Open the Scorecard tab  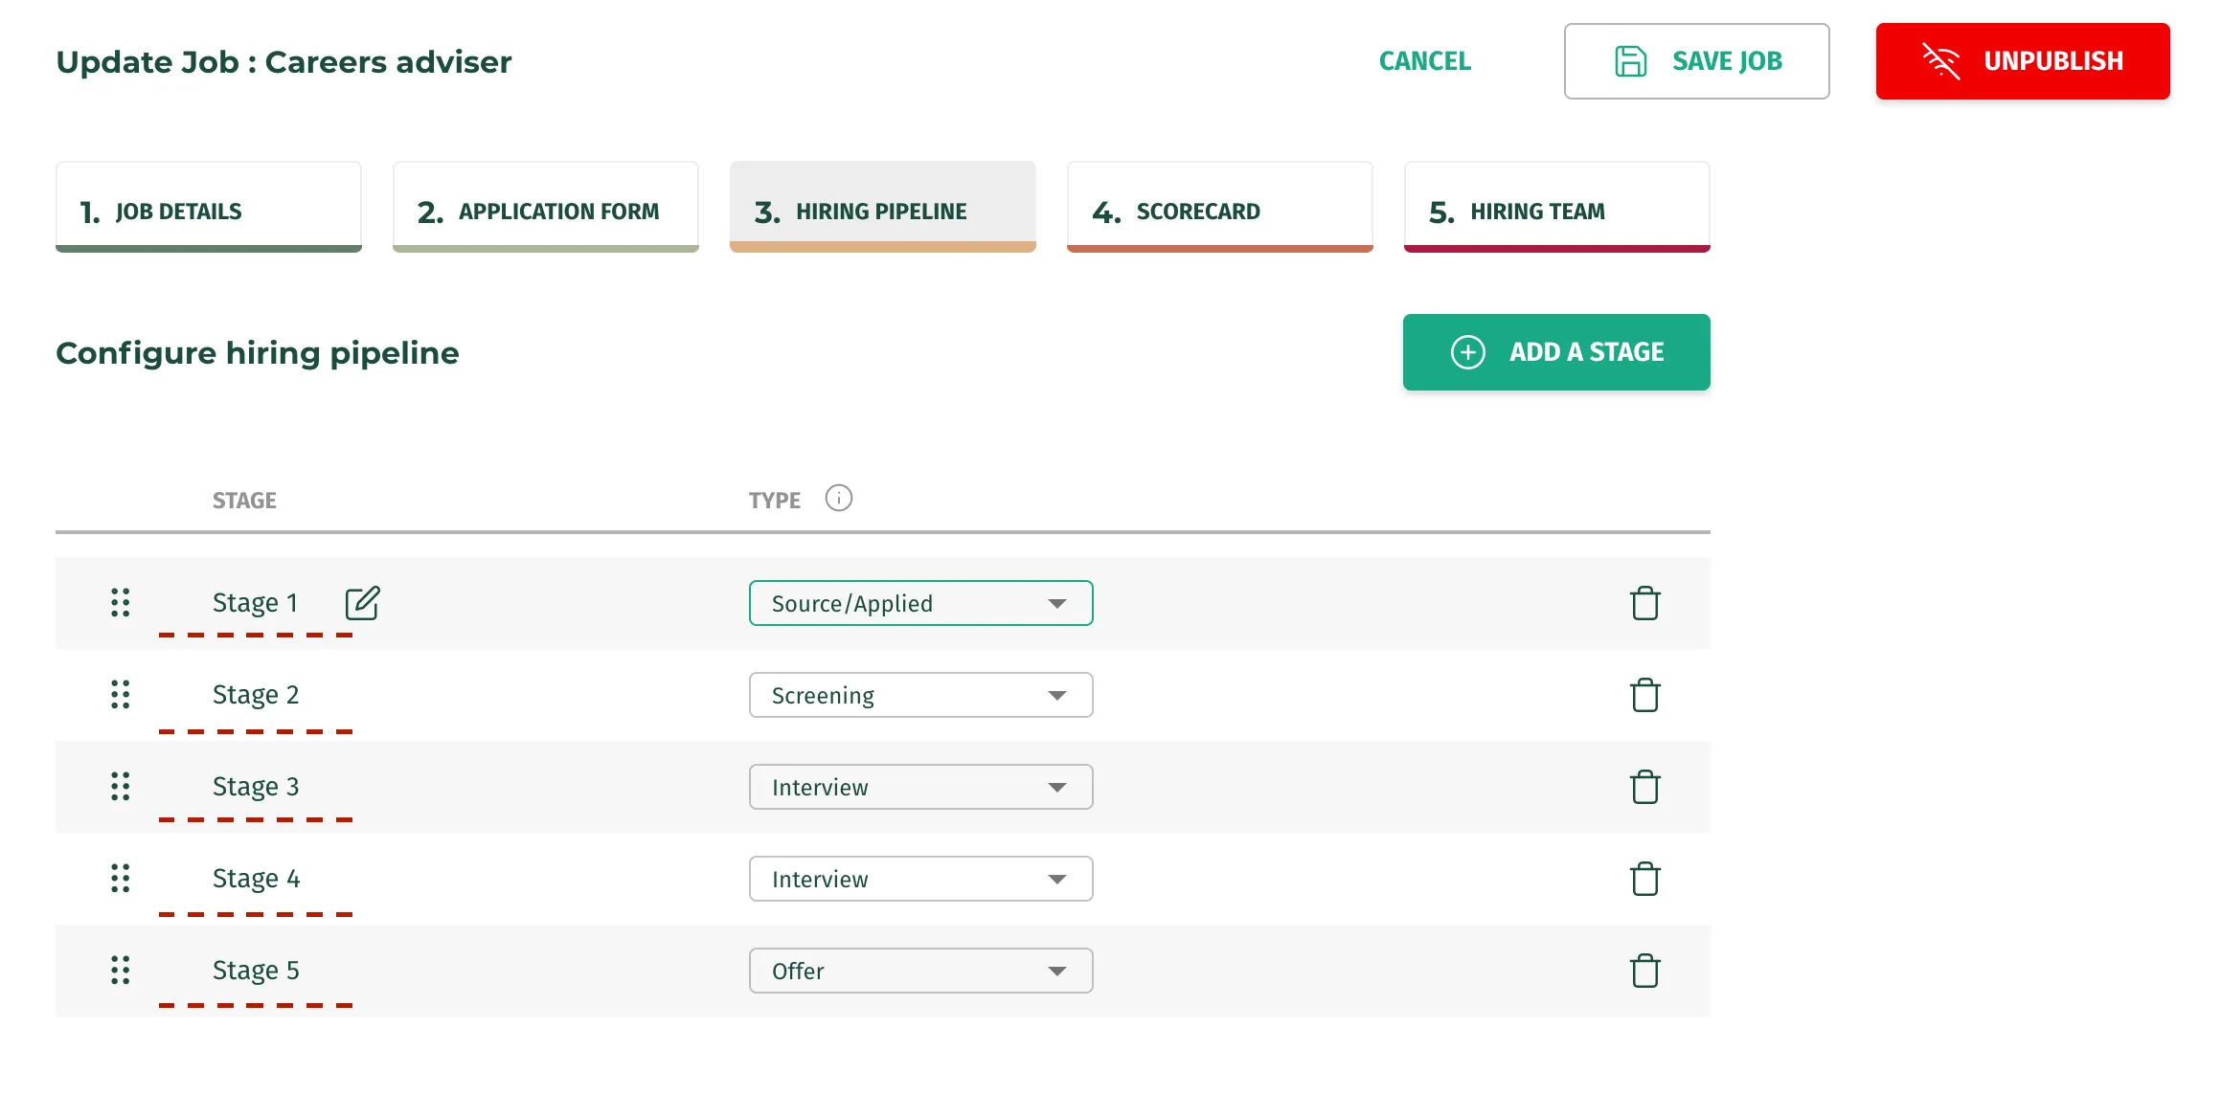[1220, 208]
